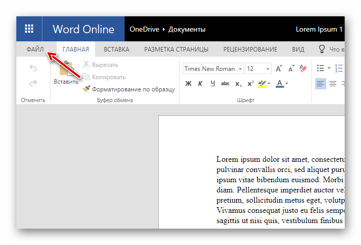The height and width of the screenshot is (245, 361).
Task: Click the Документы breadcrumb link
Action: (187, 29)
